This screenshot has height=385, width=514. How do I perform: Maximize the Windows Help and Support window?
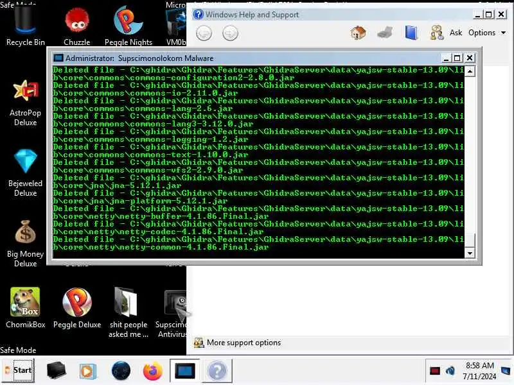488,14
